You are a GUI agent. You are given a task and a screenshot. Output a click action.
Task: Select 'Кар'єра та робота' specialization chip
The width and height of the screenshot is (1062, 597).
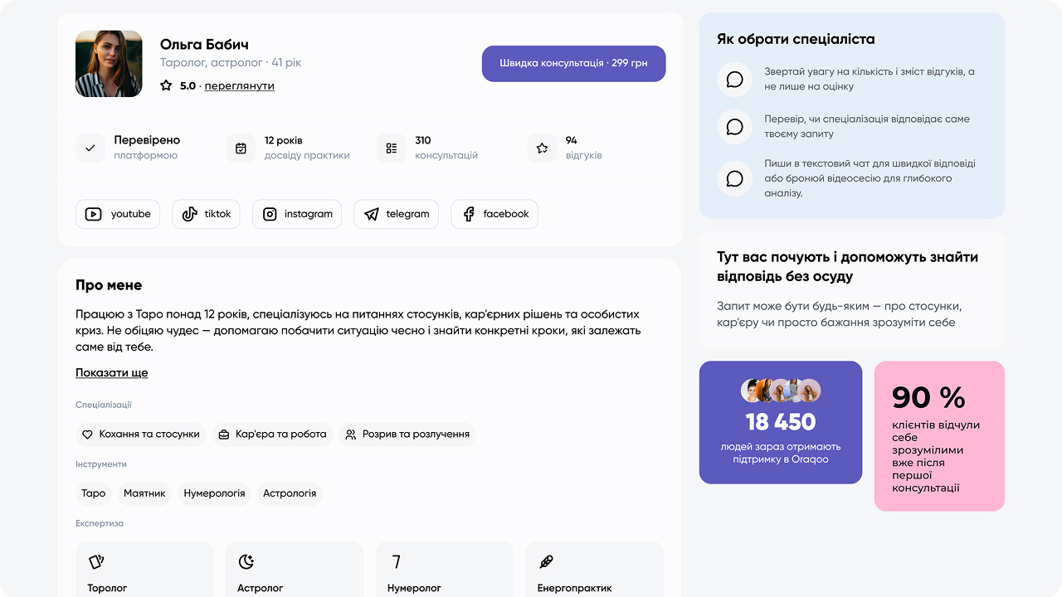pyautogui.click(x=272, y=434)
